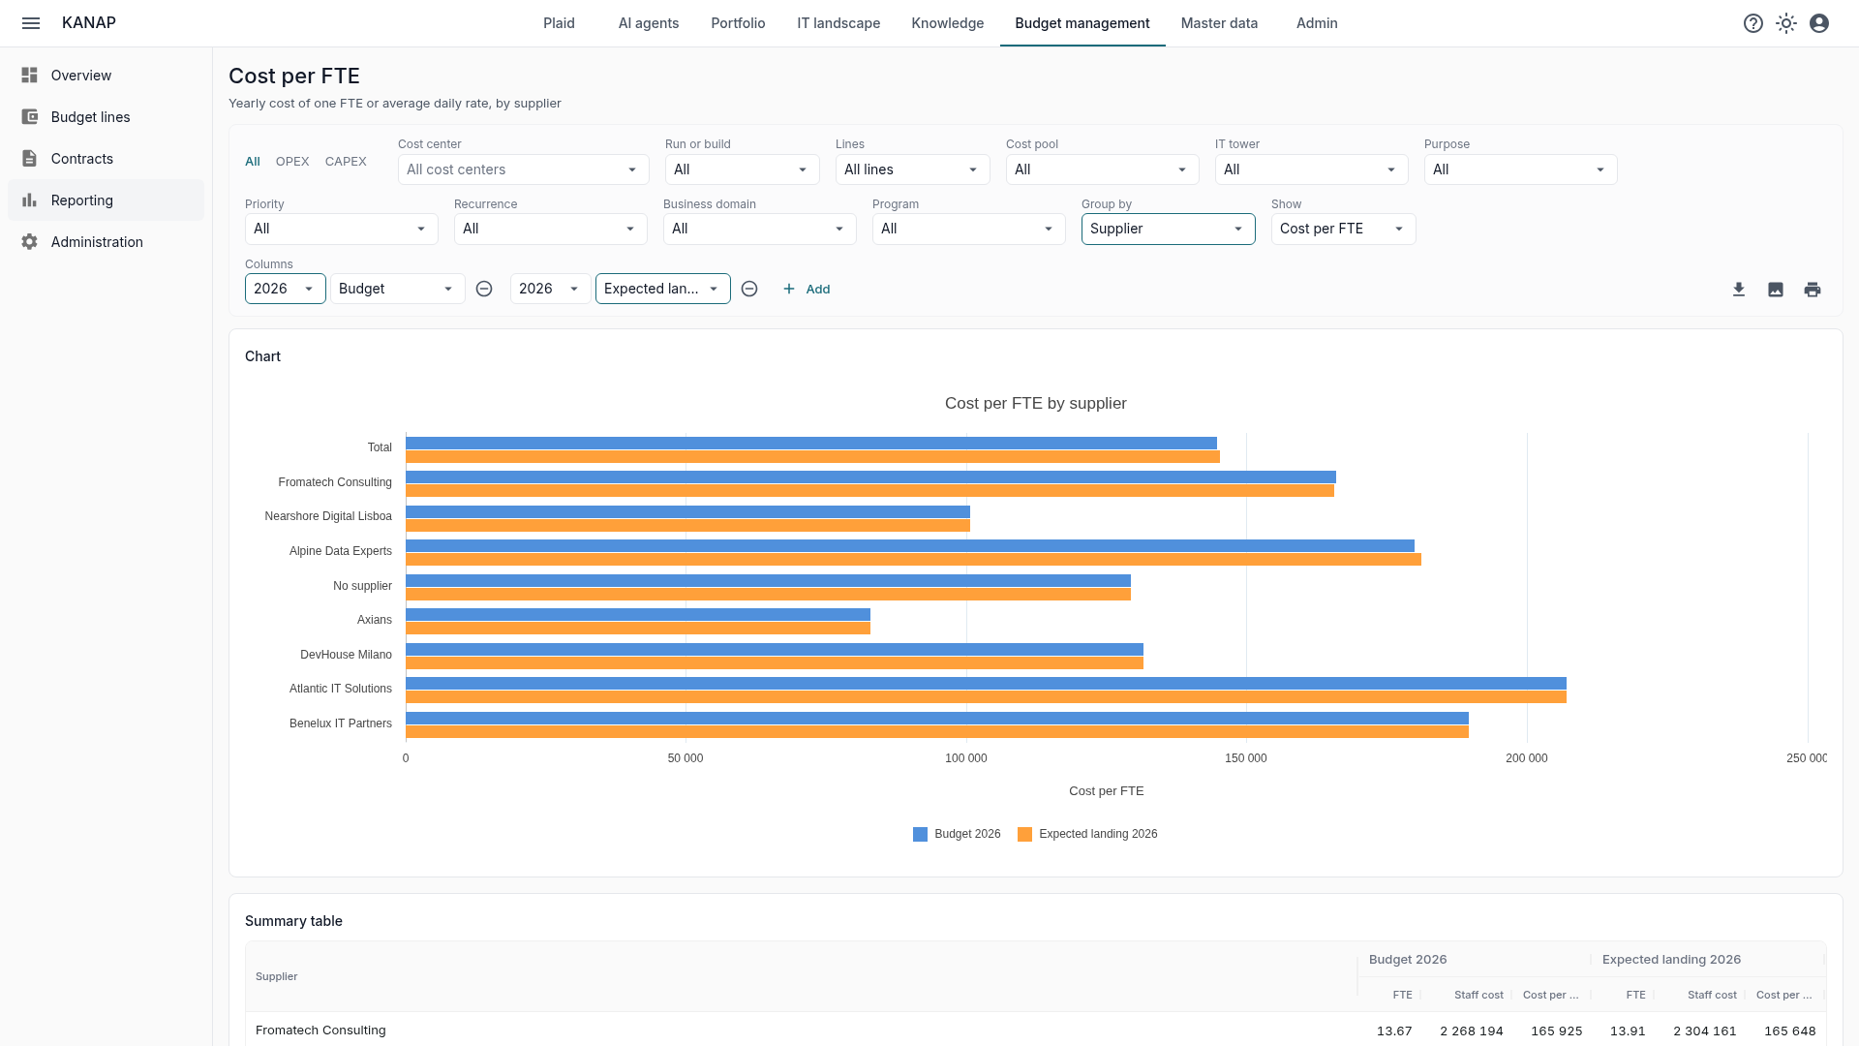This screenshot has width=1859, height=1046.
Task: Open the Run or build dropdown
Action: click(743, 169)
